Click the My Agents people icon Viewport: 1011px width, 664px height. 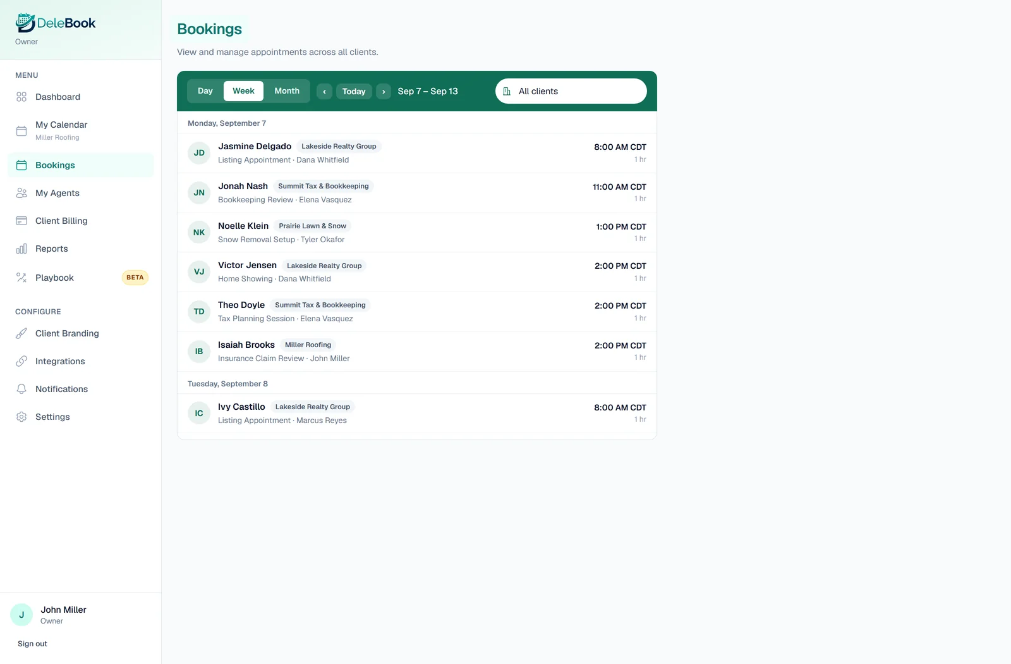click(x=21, y=193)
